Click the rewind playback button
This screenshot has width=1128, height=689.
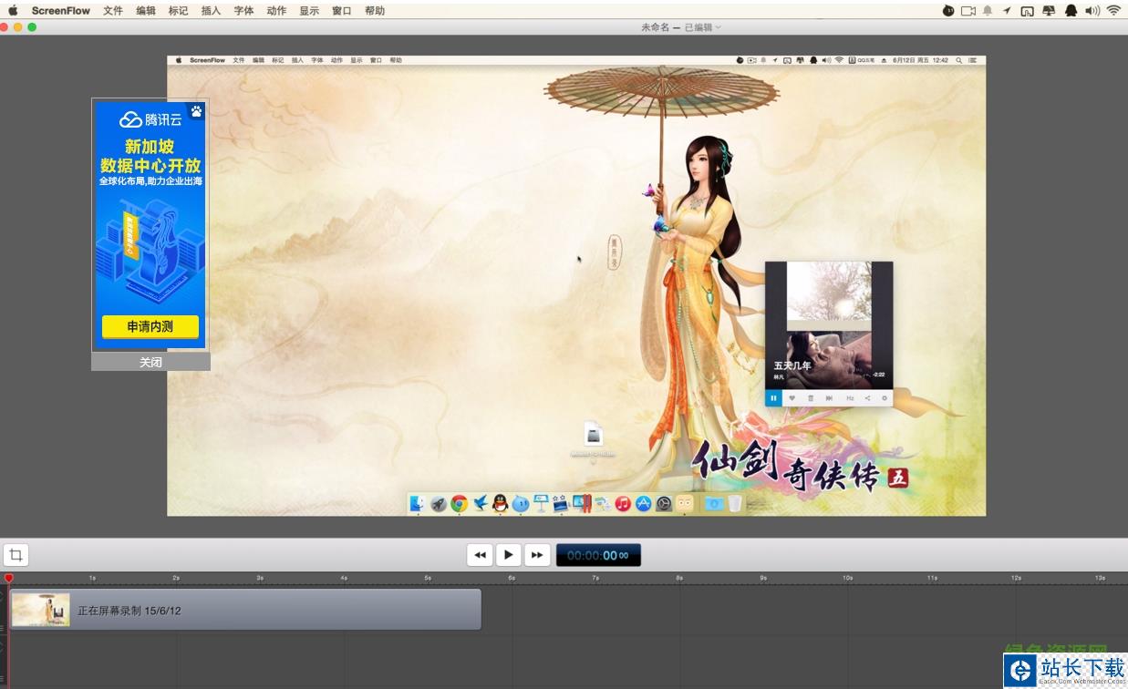tap(480, 554)
